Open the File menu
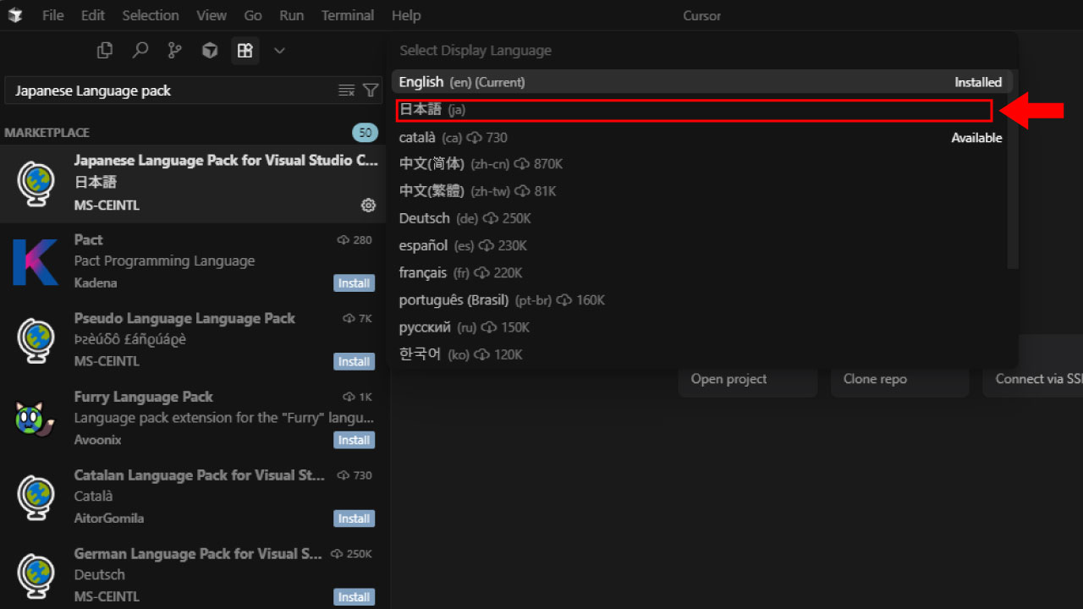The height and width of the screenshot is (609, 1083). coord(53,15)
